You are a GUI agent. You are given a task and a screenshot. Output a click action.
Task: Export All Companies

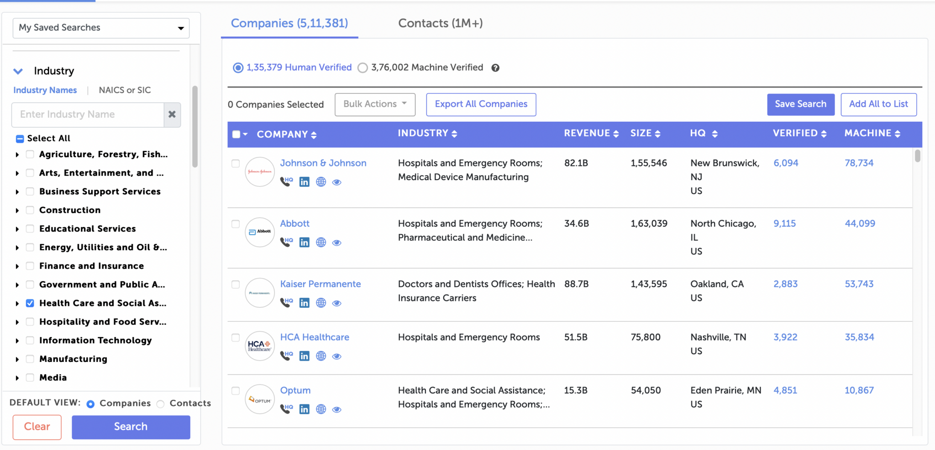(x=481, y=104)
